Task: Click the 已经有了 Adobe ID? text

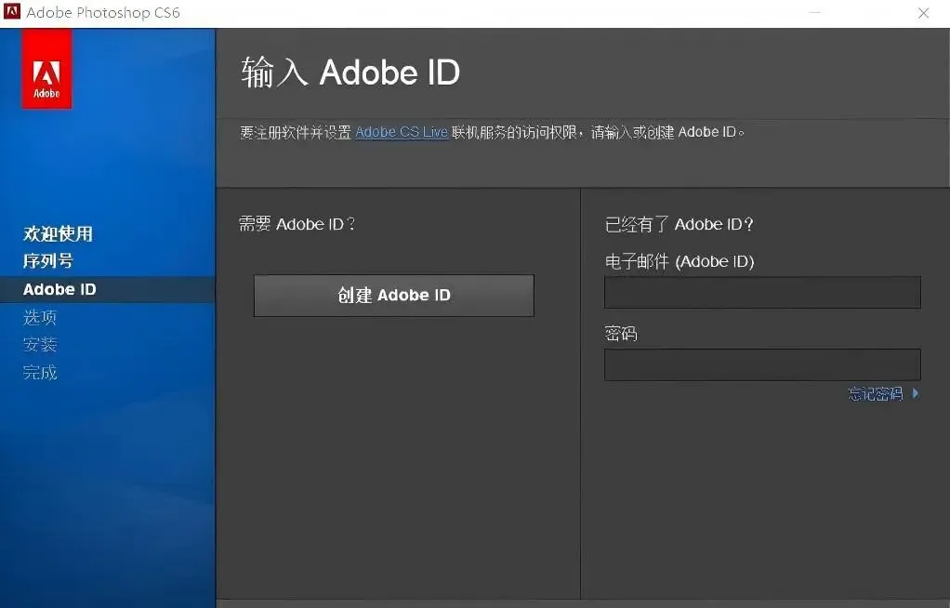Action: point(680,224)
